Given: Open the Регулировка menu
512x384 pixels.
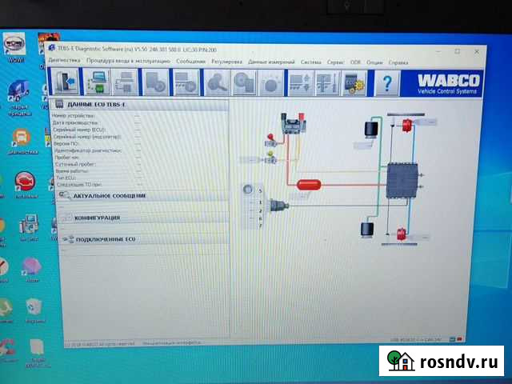Looking at the screenshot, I should point(226,62).
